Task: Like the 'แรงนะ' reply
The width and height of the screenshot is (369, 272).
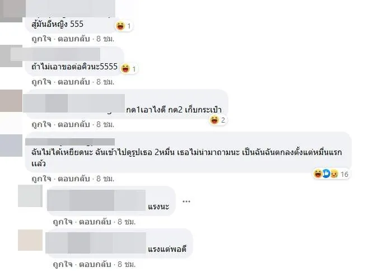Action: tap(63, 222)
